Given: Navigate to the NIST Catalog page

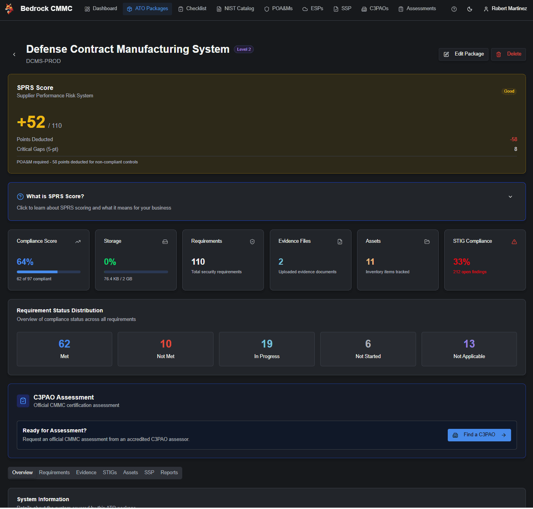Looking at the screenshot, I should coord(235,8).
